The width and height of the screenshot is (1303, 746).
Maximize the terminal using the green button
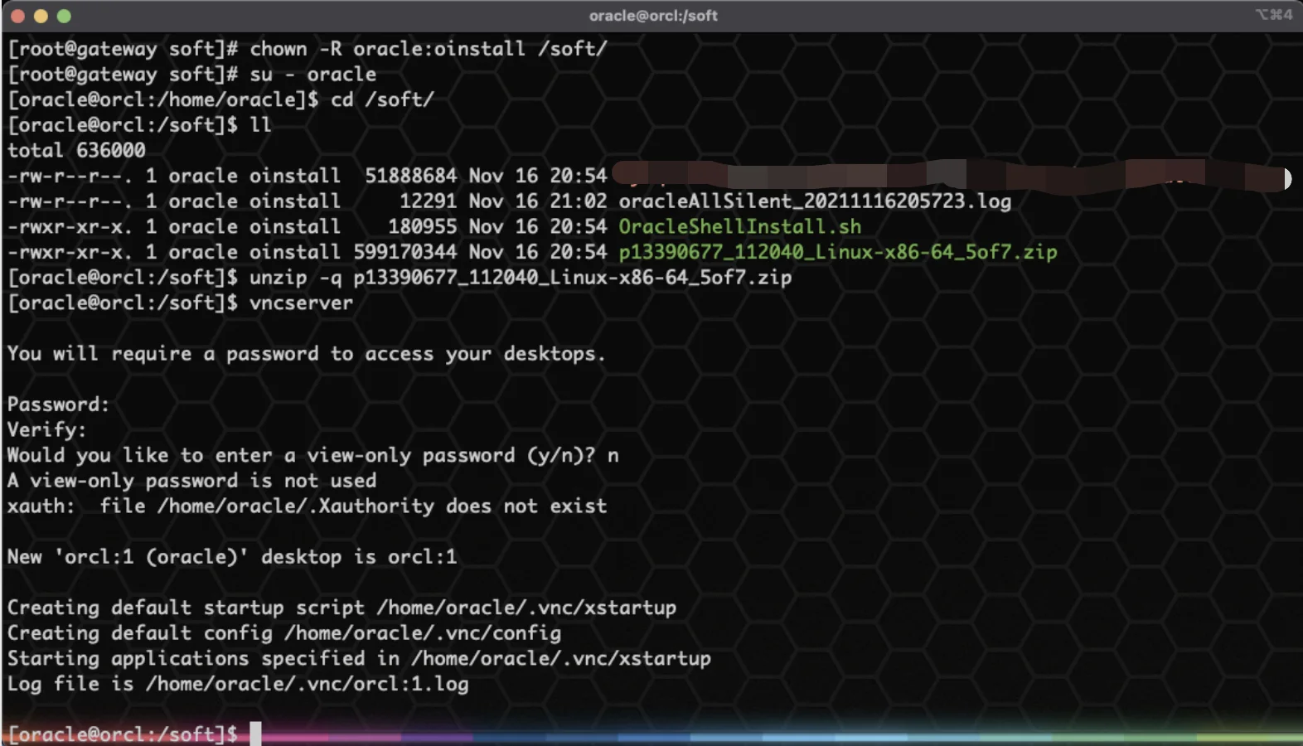(x=64, y=16)
